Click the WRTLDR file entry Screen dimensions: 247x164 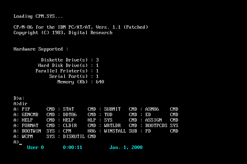coord(120,126)
